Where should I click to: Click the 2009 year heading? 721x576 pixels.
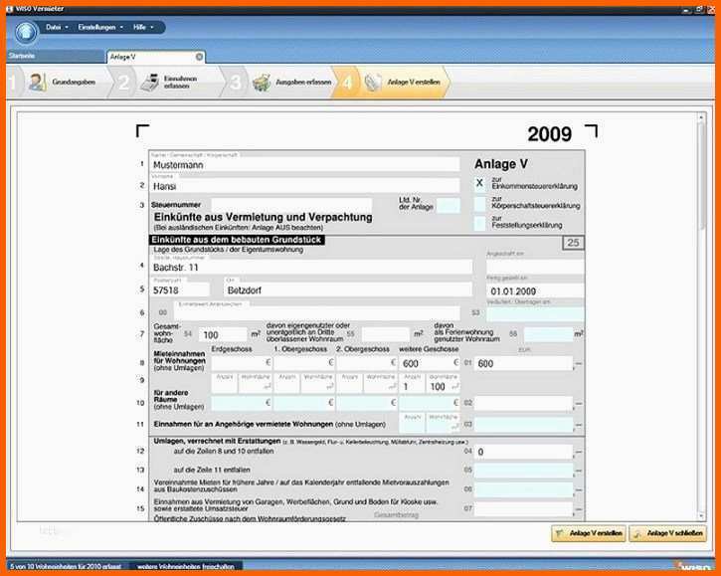click(x=550, y=134)
